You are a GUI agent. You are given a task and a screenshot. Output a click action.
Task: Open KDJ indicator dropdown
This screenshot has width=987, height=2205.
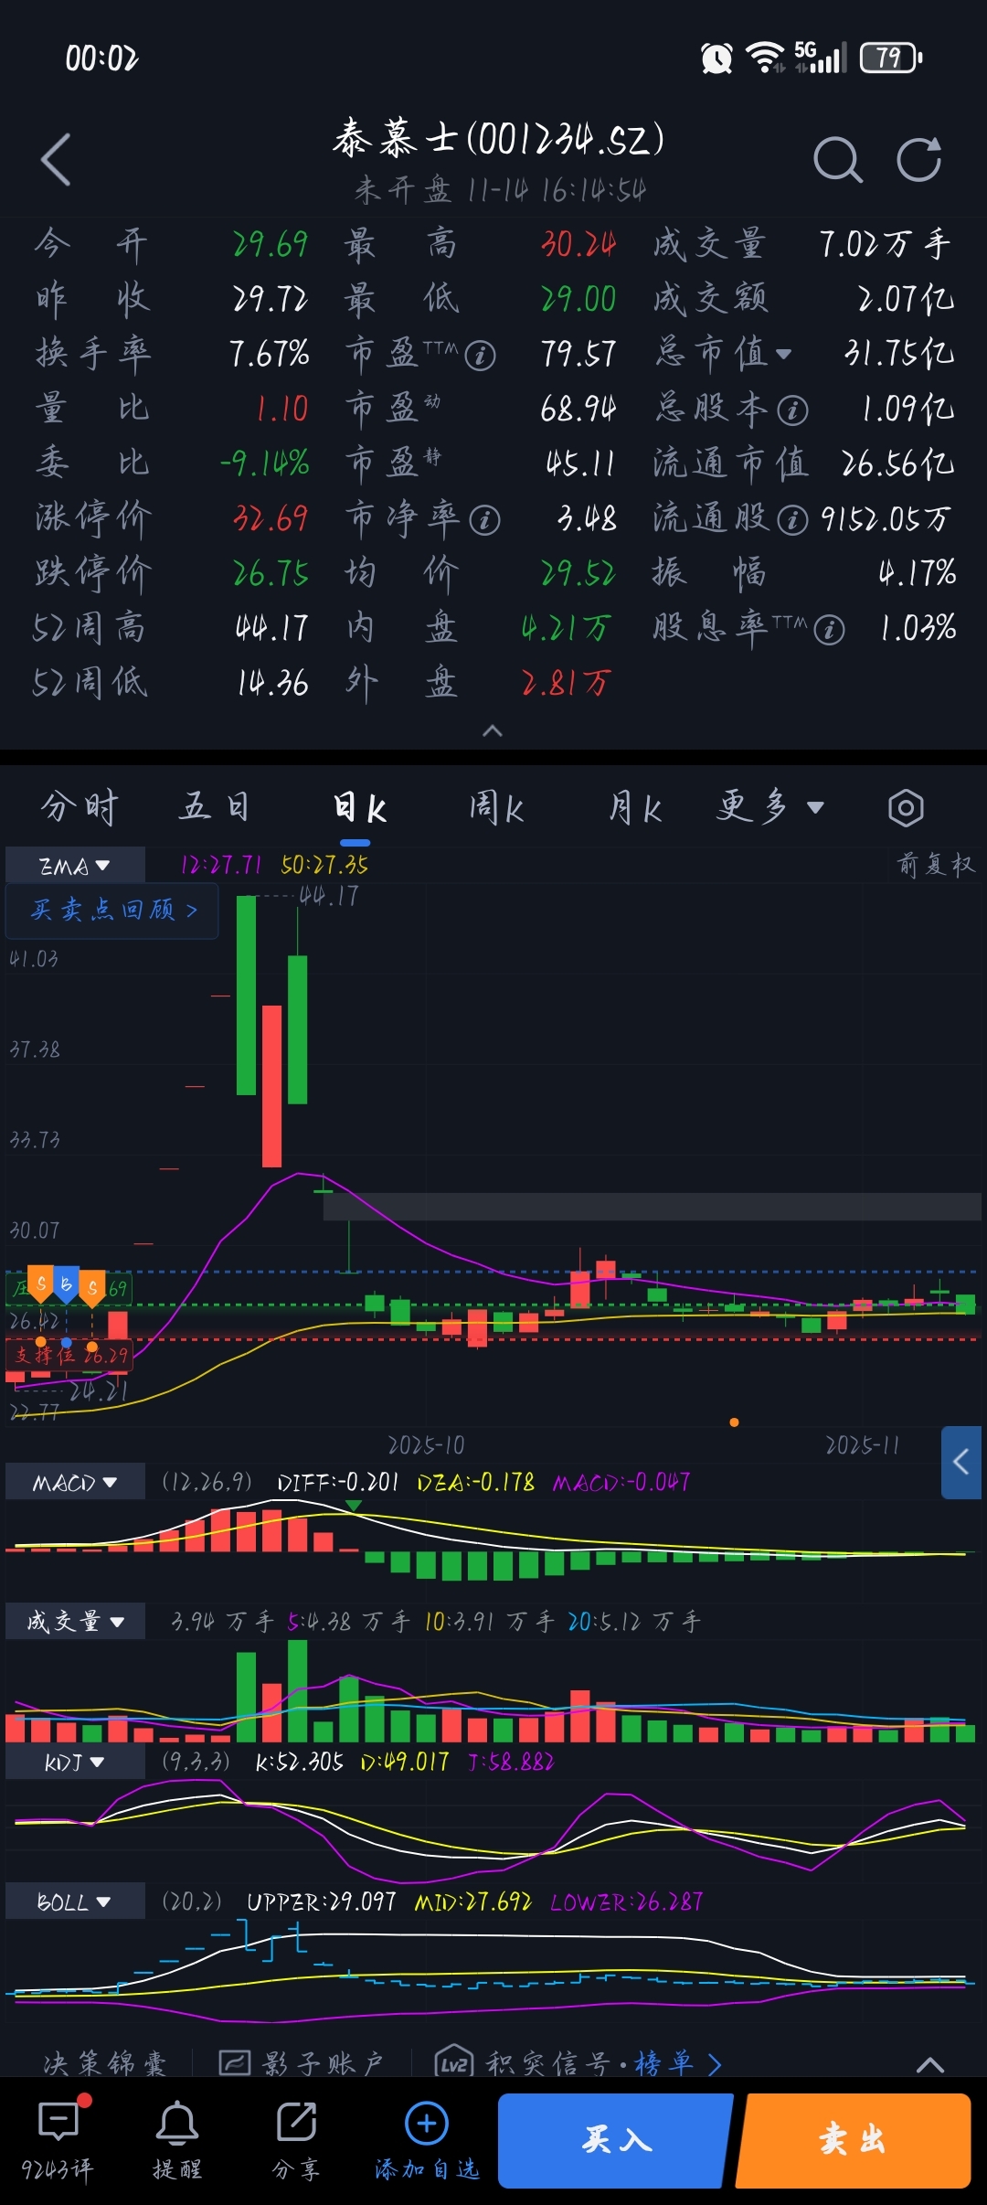coord(75,1762)
